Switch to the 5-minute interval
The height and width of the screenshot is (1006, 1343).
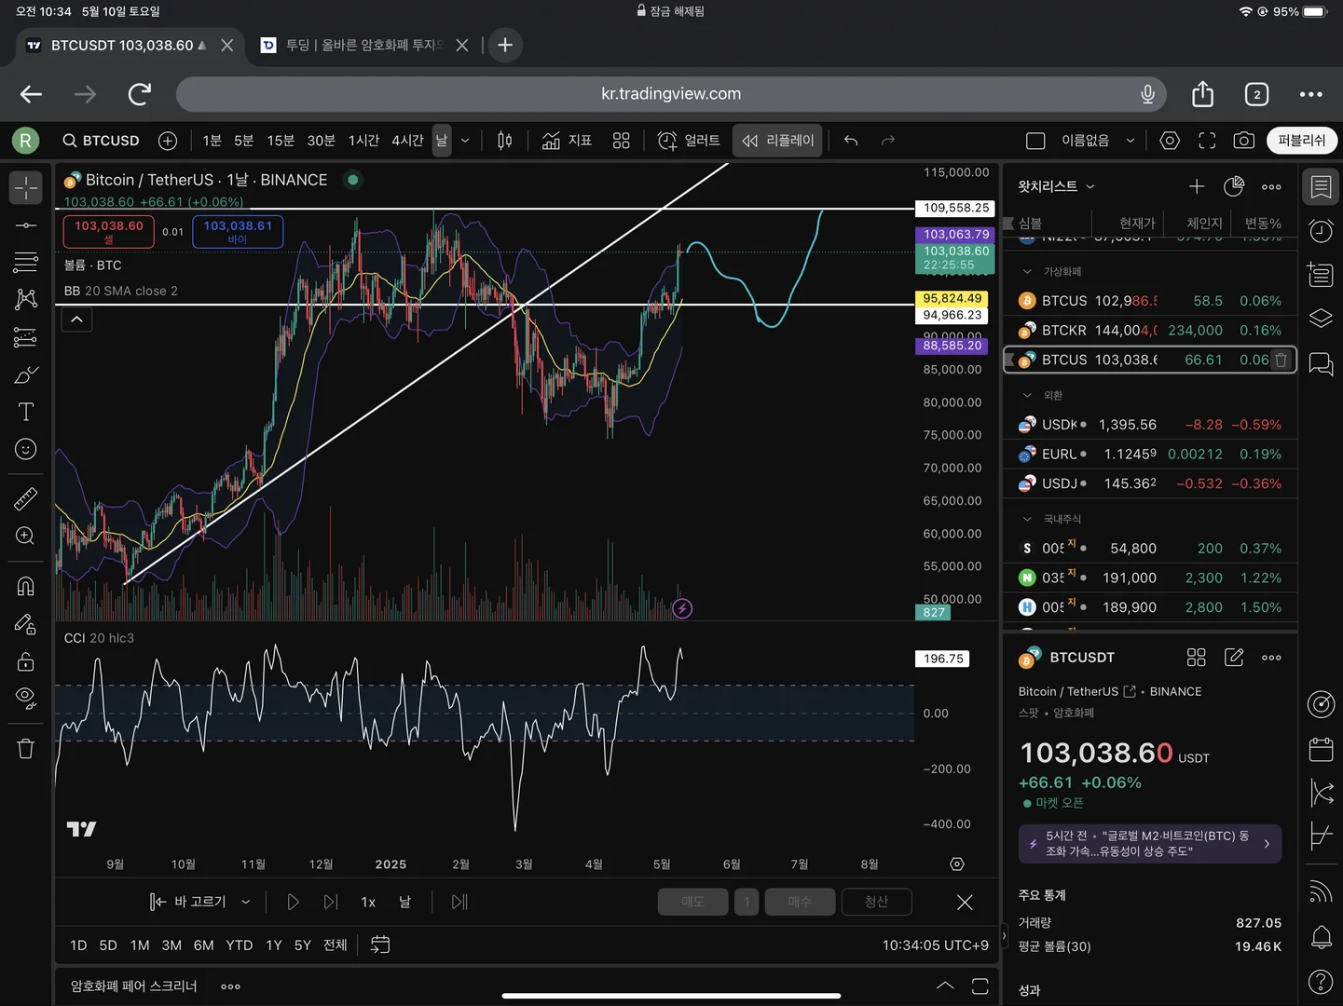(x=244, y=141)
